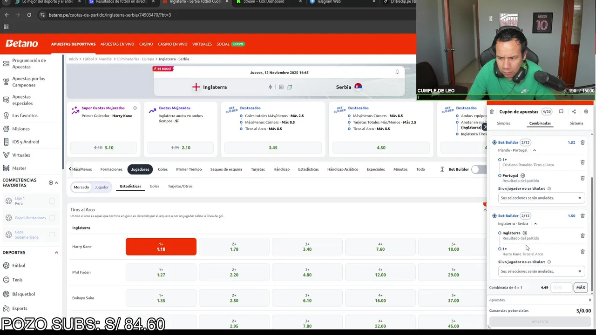
Task: Click Eliminatorias - Europa breadcrumb
Action: click(135, 59)
